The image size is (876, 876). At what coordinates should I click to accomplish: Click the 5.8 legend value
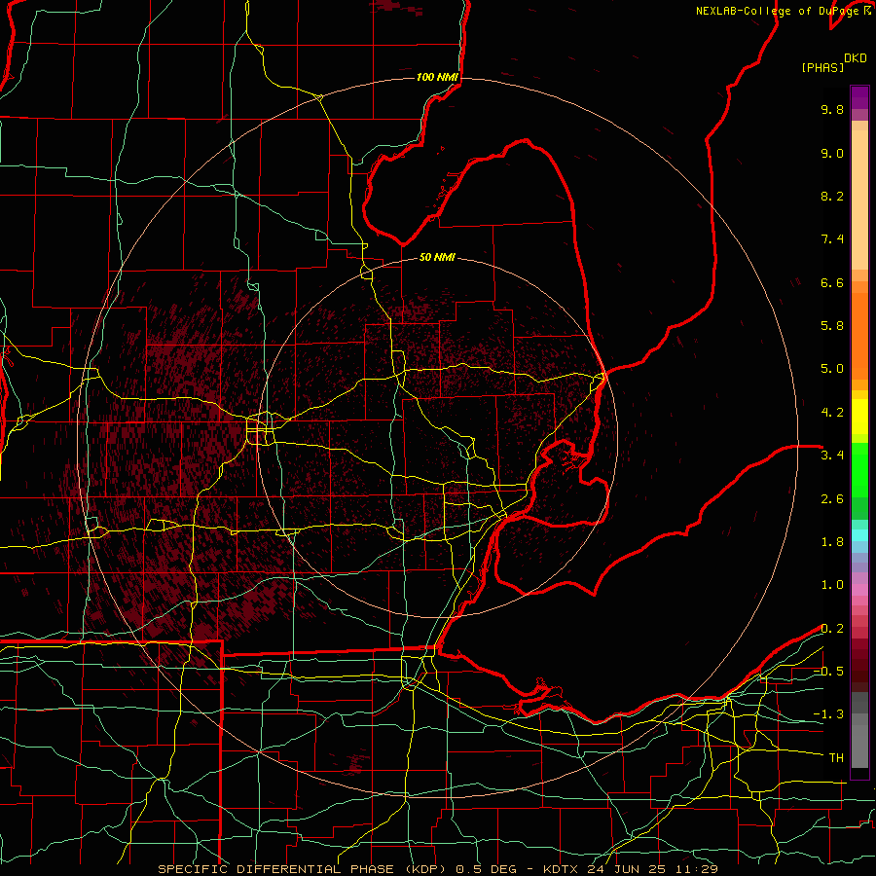(x=832, y=326)
